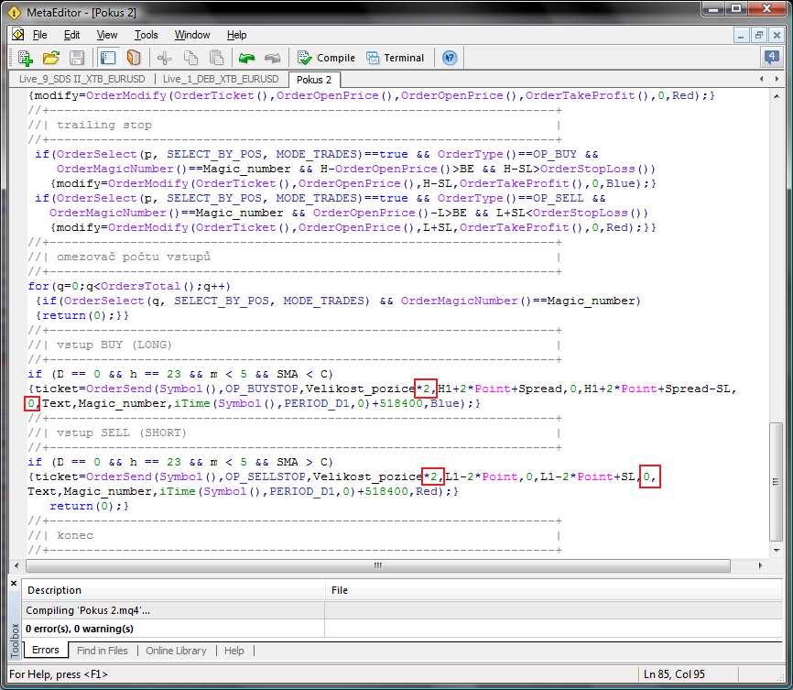This screenshot has height=690, width=793.
Task: Click the "//| vstup SELL (SHORT)" comment line
Action: click(107, 433)
